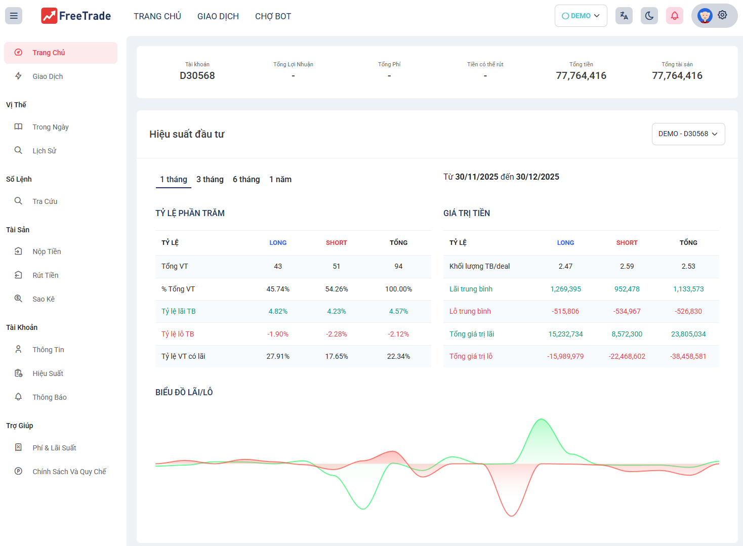This screenshot has width=743, height=546.
Task: Click the FreeTrade logo
Action: tap(76, 16)
